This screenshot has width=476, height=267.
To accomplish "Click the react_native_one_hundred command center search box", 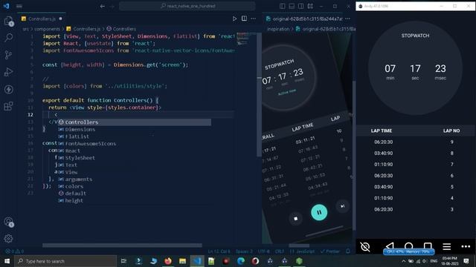I will (x=187, y=6).
